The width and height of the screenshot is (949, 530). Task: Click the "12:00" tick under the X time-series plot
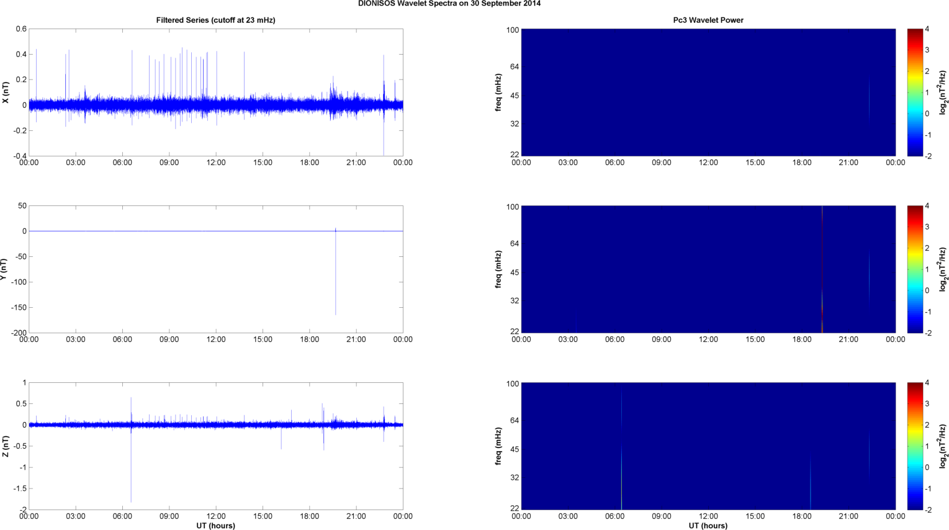[216, 163]
